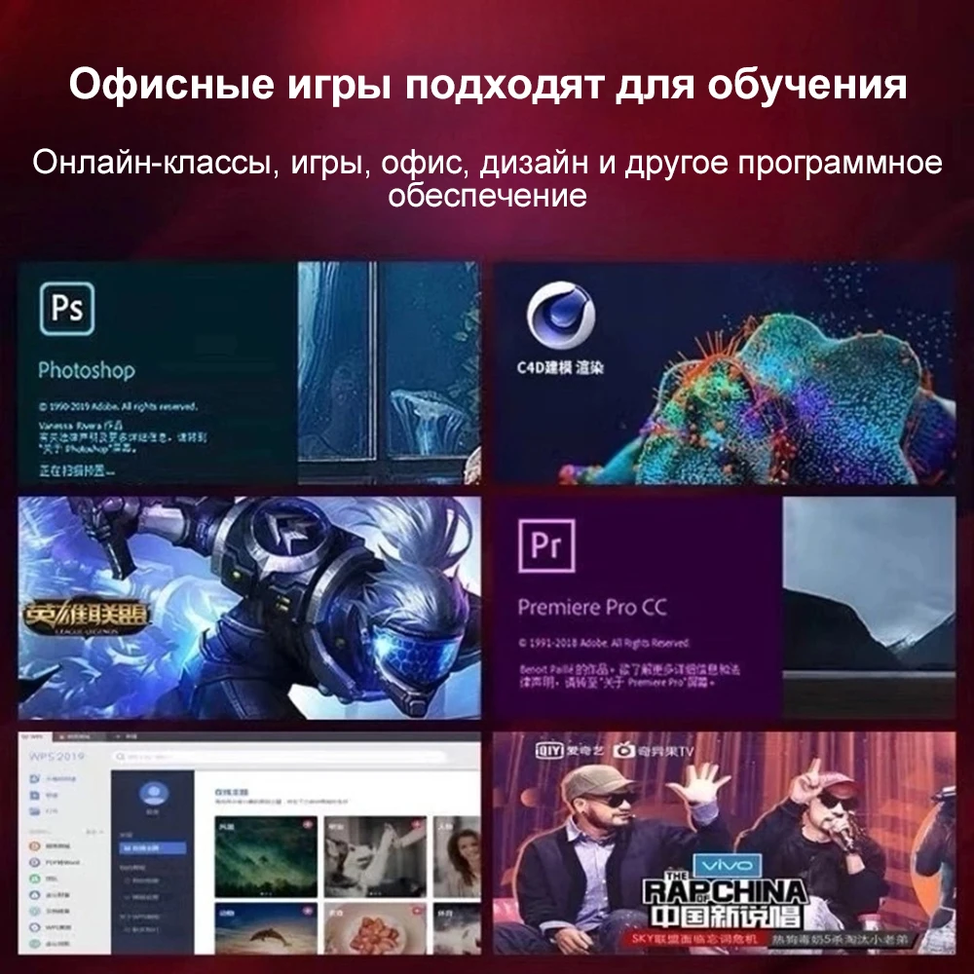Click the iQIYI logo on the video
Image resolution: width=974 pixels, height=974 pixels.
tap(570, 751)
